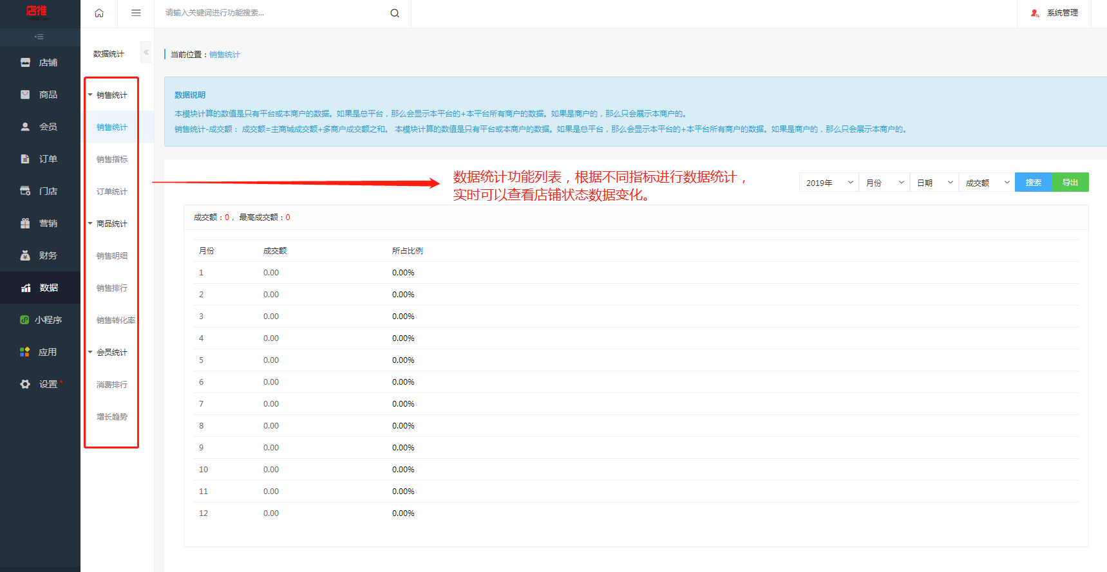Open the 日期 dropdown

934,182
